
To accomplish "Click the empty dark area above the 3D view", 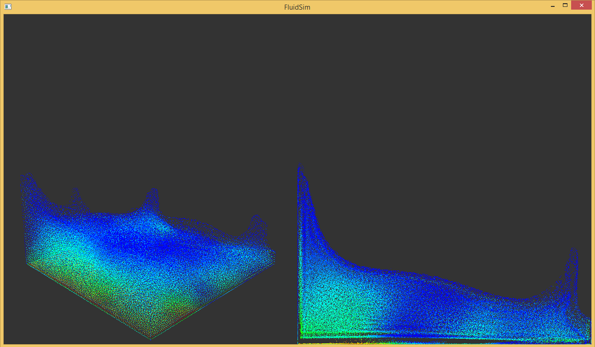I will [x=147, y=92].
